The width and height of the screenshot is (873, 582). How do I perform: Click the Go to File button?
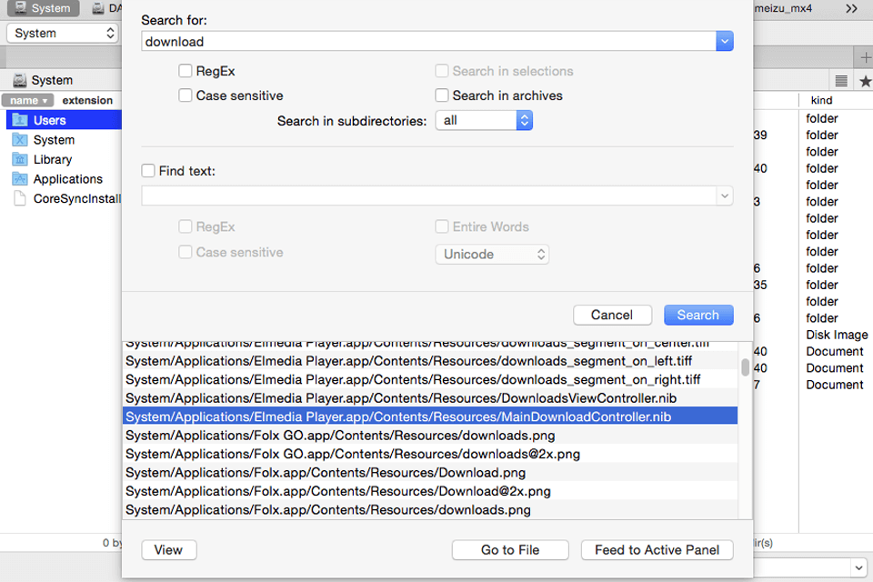click(x=510, y=550)
